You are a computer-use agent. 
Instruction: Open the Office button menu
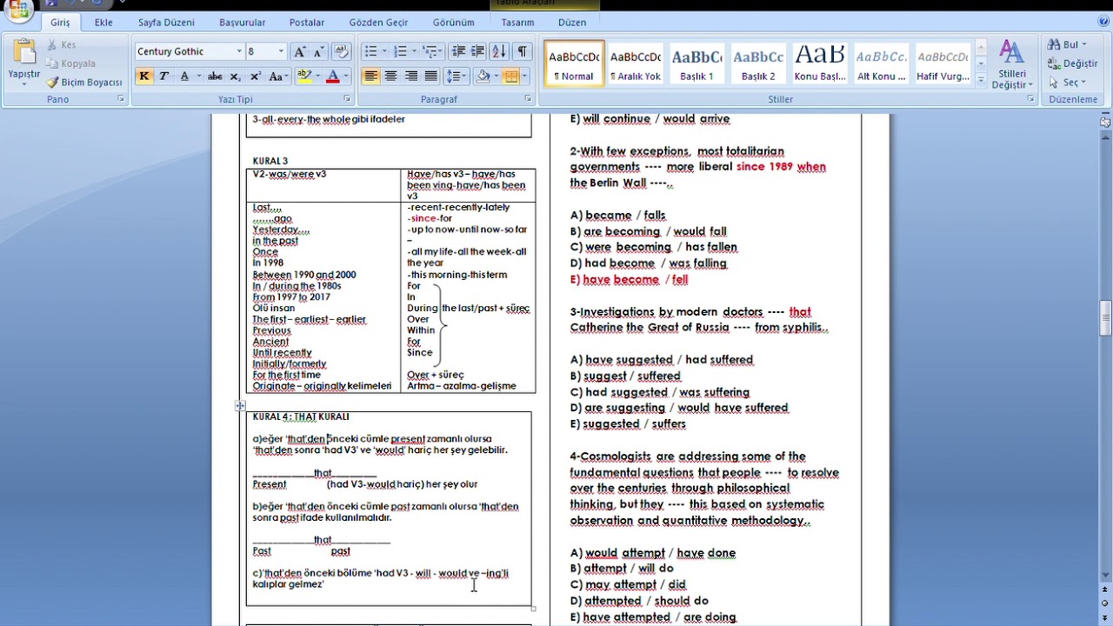pos(18,10)
